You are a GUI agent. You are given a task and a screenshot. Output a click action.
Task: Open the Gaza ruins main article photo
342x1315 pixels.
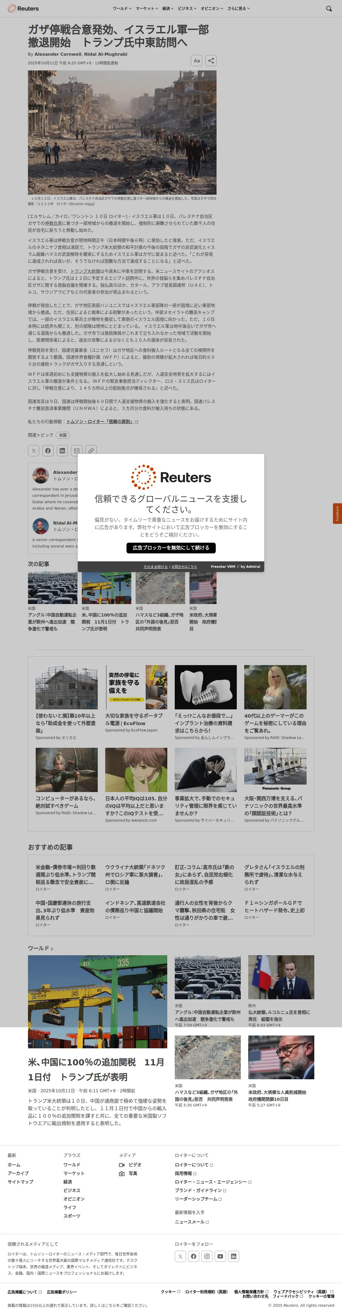click(122, 132)
